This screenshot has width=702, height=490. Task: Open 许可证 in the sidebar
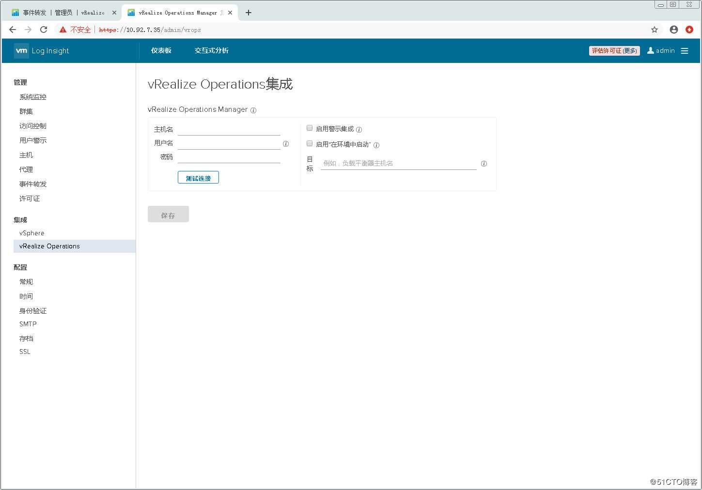[30, 199]
